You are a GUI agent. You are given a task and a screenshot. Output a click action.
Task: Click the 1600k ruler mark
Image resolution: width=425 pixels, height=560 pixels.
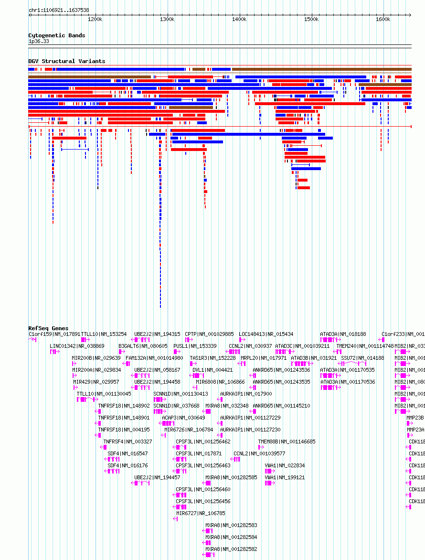383,19
